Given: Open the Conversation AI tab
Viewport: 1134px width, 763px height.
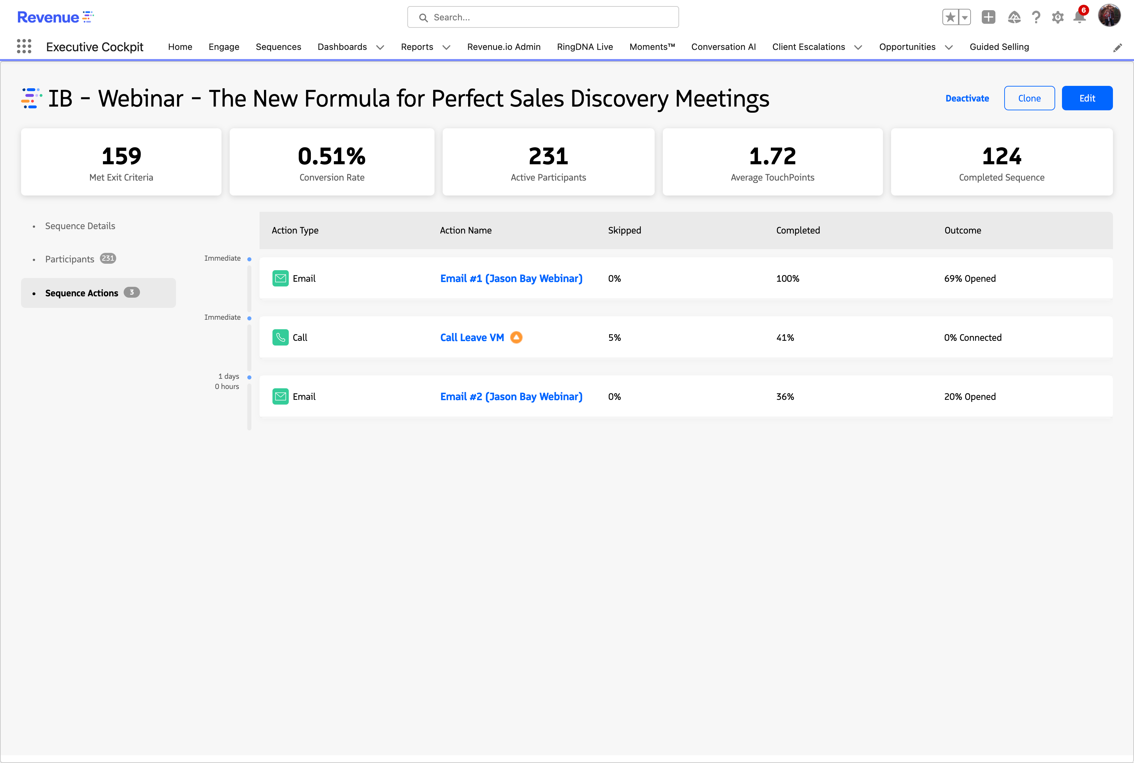Looking at the screenshot, I should [x=723, y=47].
